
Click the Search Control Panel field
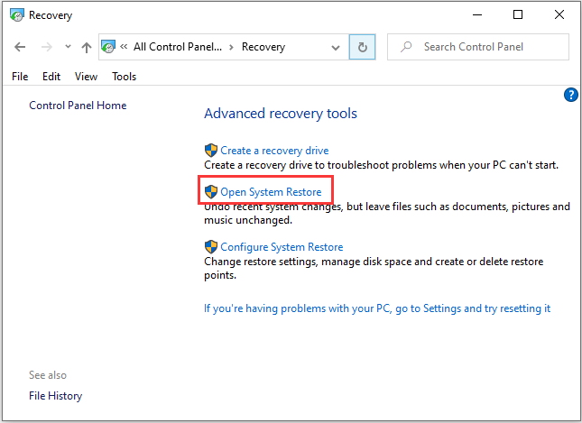478,47
